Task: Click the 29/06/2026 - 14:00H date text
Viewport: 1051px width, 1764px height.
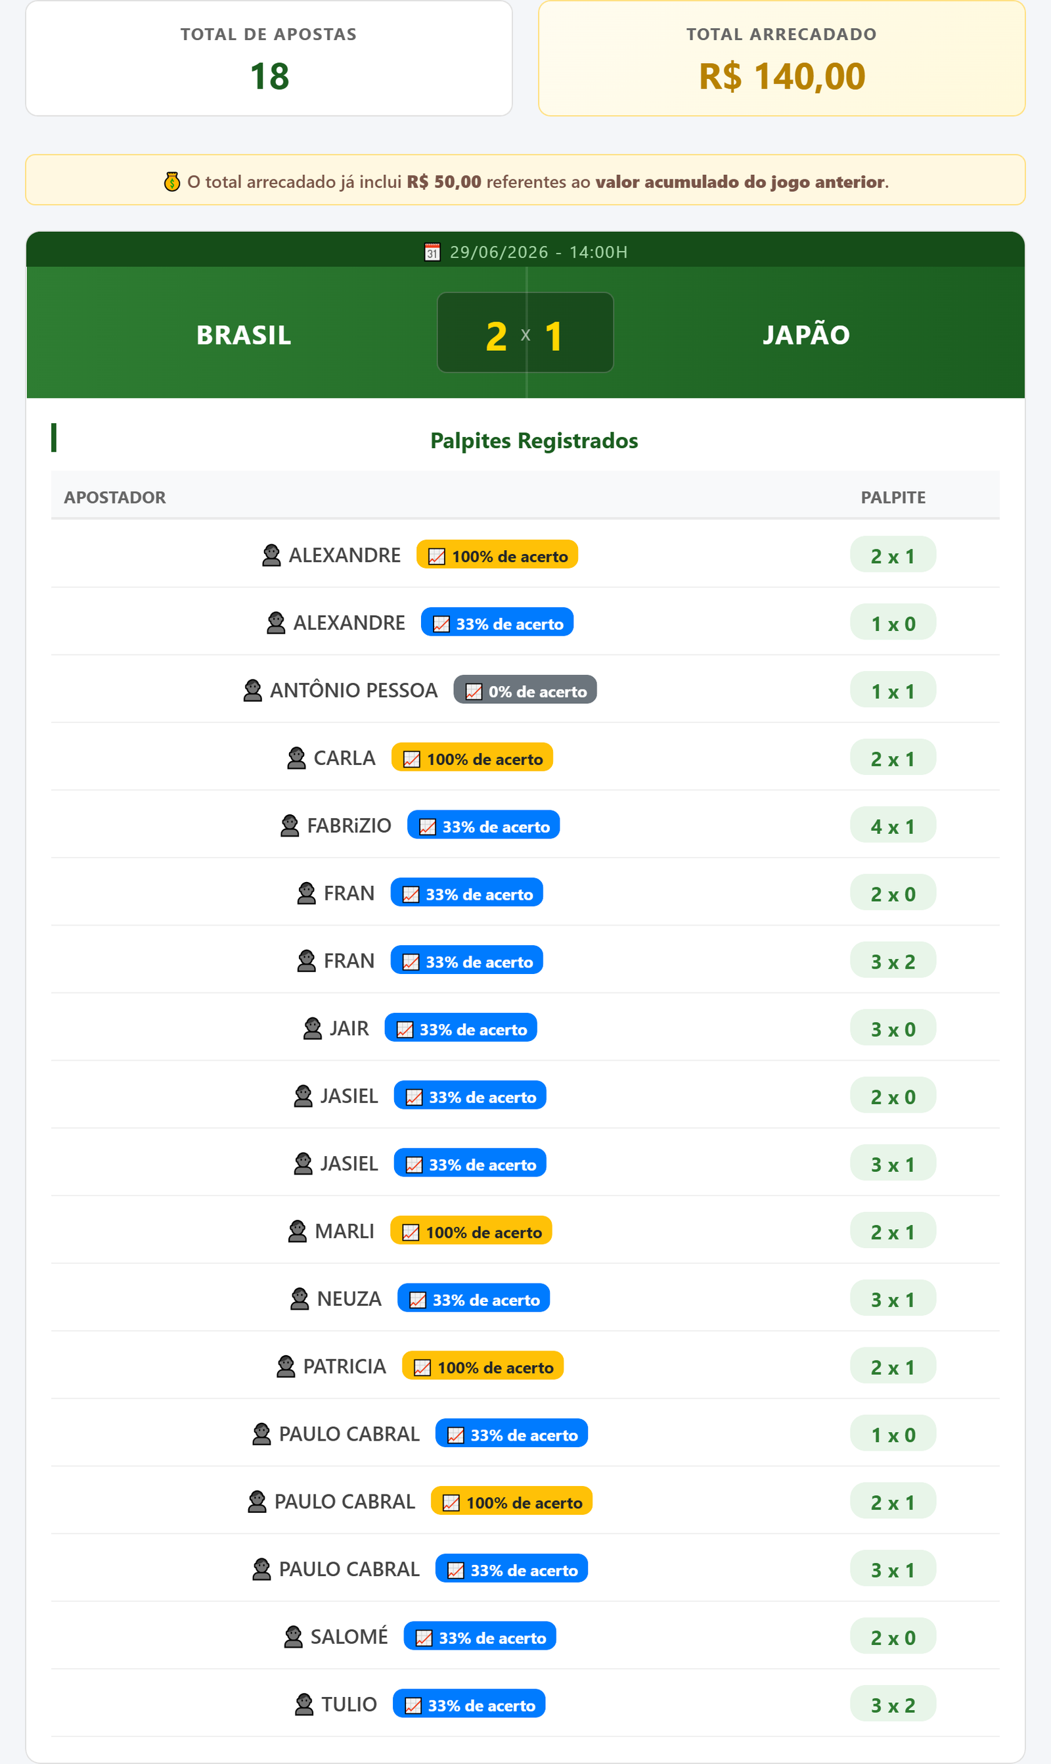Action: (538, 252)
